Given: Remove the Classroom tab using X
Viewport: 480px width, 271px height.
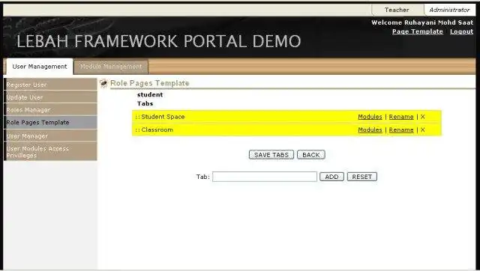Looking at the screenshot, I should click(x=423, y=130).
